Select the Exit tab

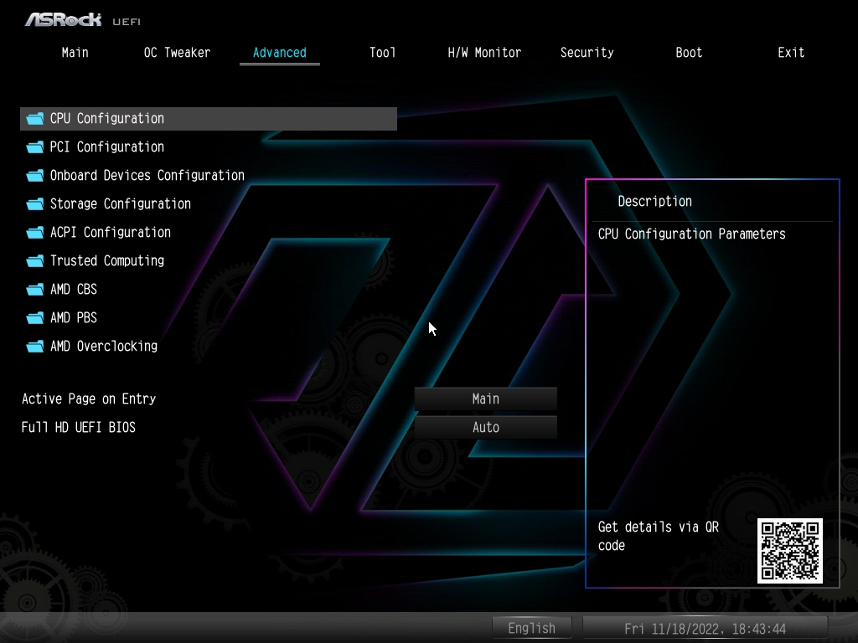791,53
